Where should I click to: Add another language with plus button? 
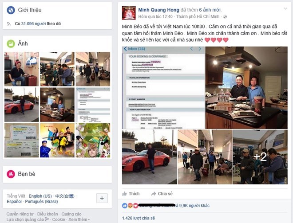coord(102,198)
